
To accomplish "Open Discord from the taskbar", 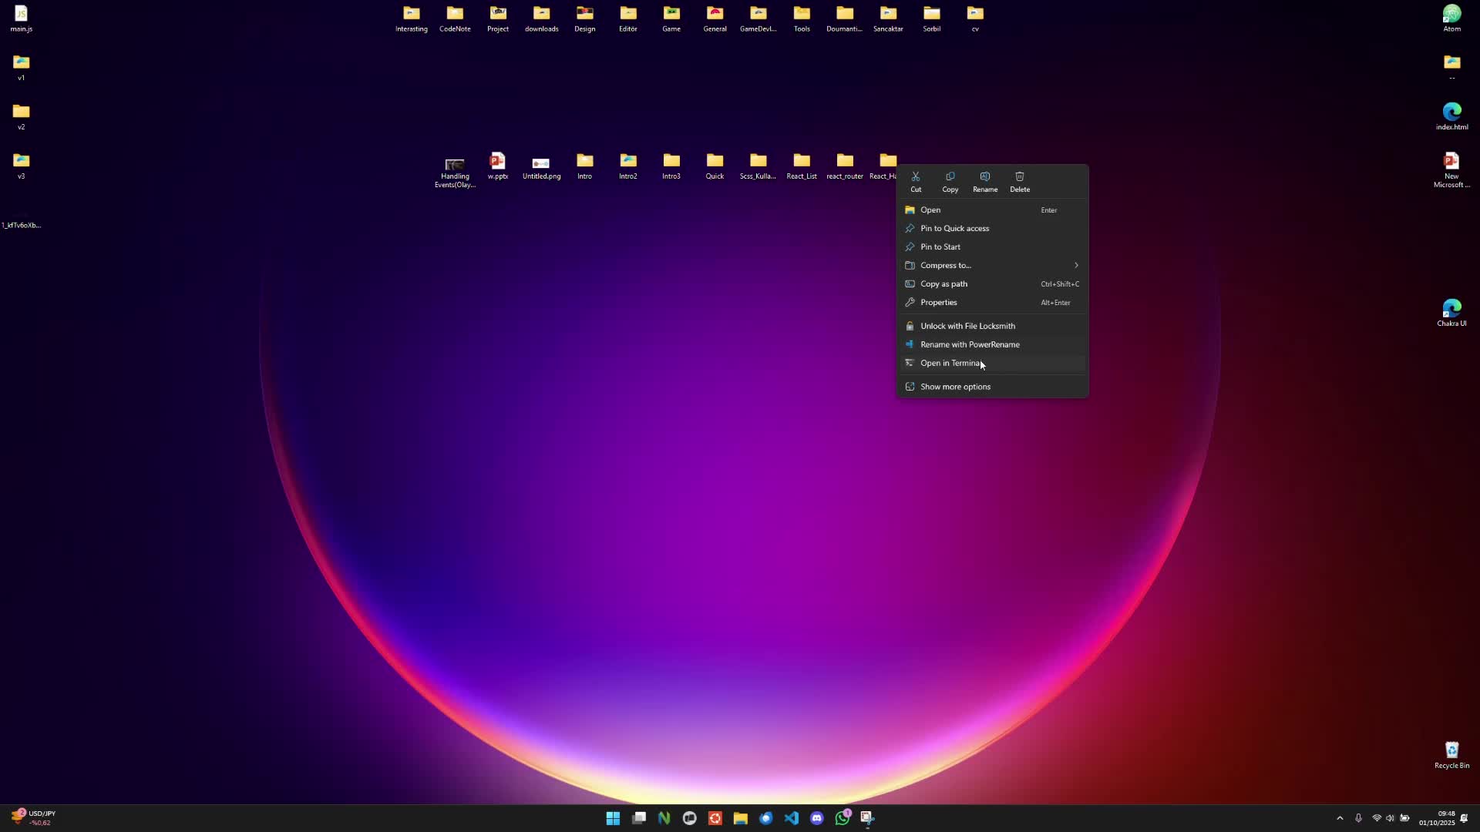I will pos(817,818).
